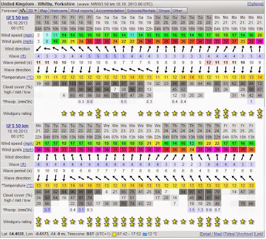Open the Wind reports tab
This screenshot has width=266, height=239.
[82, 11]
